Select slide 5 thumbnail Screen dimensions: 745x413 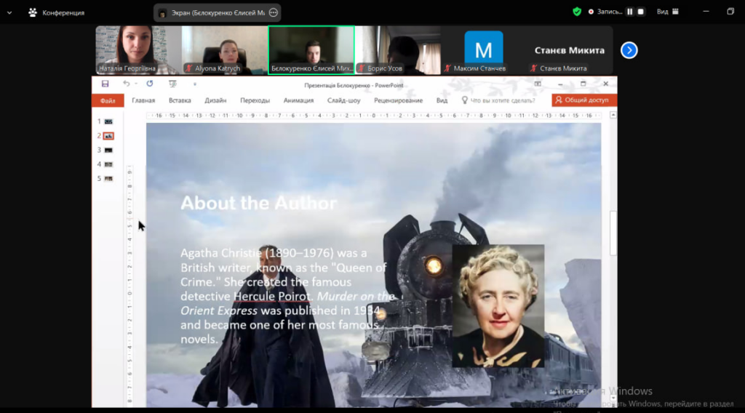[x=108, y=178]
